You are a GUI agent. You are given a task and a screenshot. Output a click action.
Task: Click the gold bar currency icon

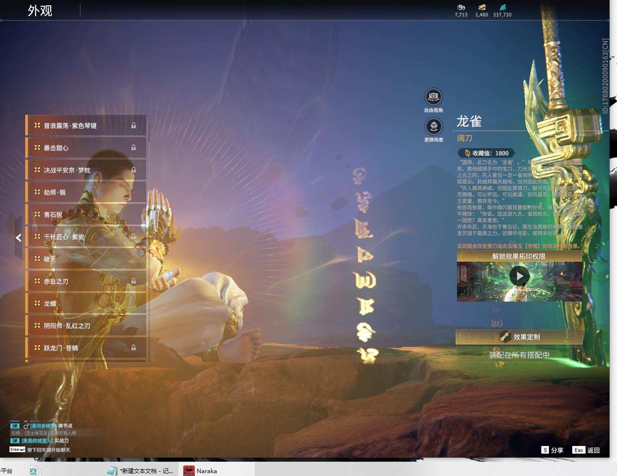click(482, 8)
